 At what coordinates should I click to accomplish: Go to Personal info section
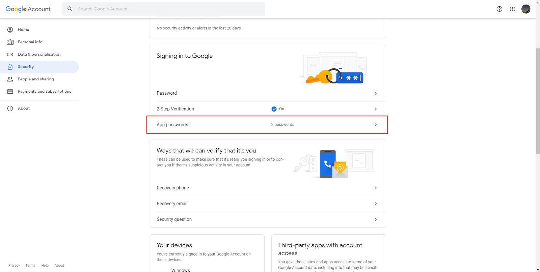coord(39,42)
